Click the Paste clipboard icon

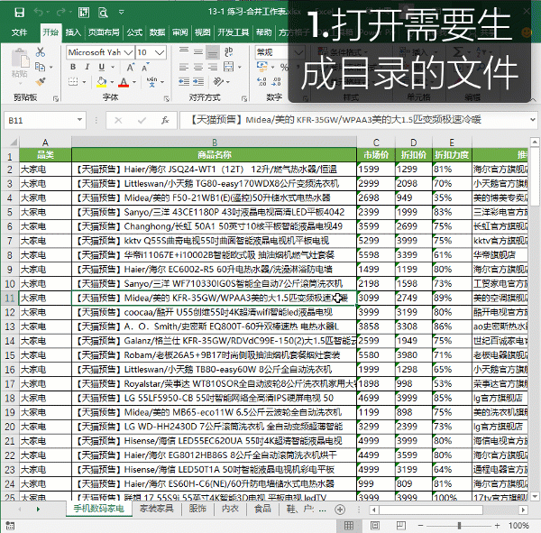click(20, 58)
